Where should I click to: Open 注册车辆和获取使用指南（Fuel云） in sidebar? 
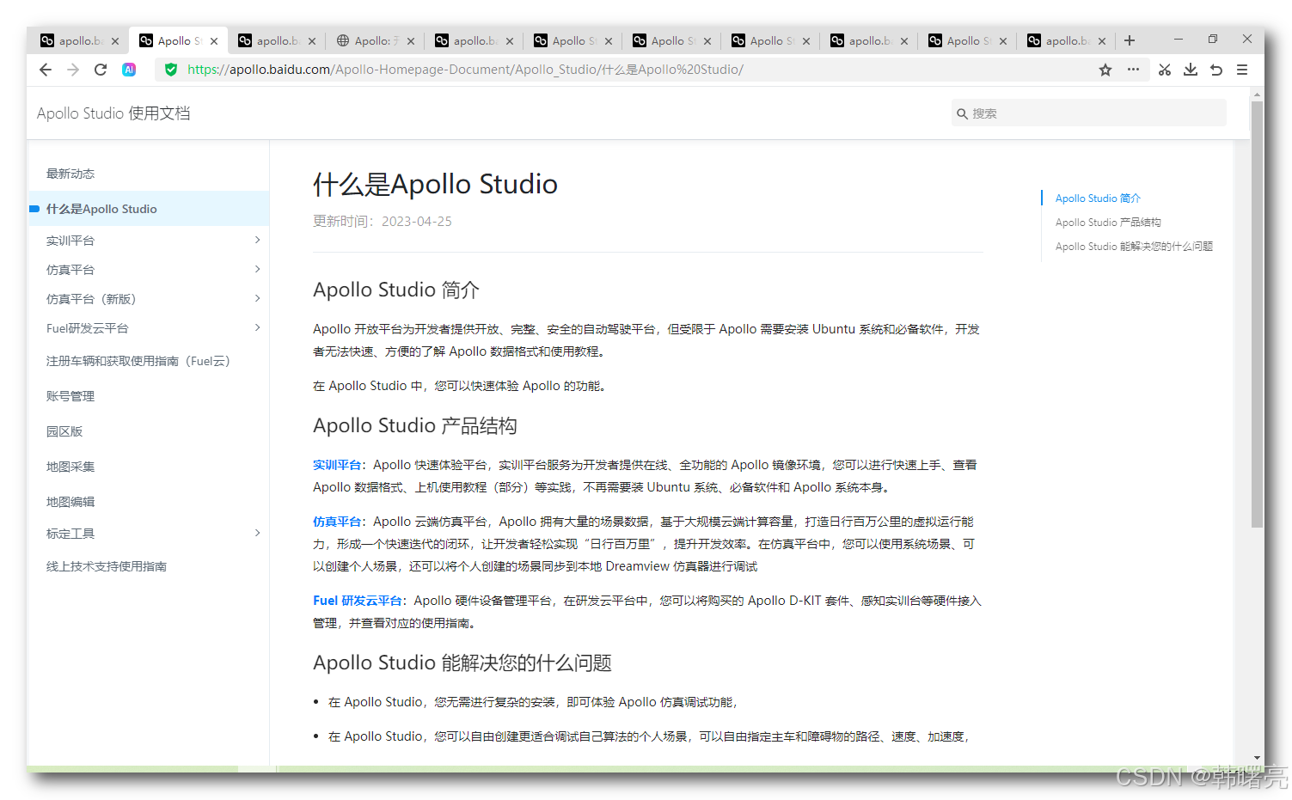[138, 361]
